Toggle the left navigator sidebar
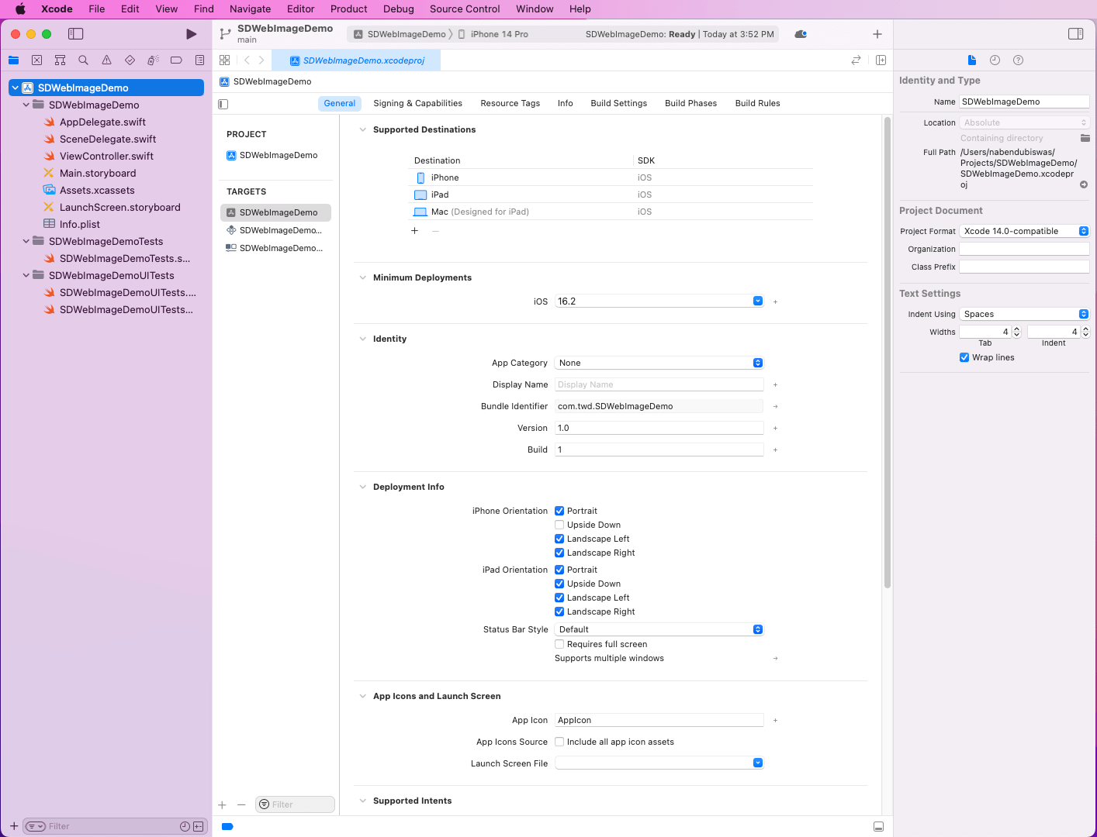Viewport: 1097px width, 837px height. 75,34
